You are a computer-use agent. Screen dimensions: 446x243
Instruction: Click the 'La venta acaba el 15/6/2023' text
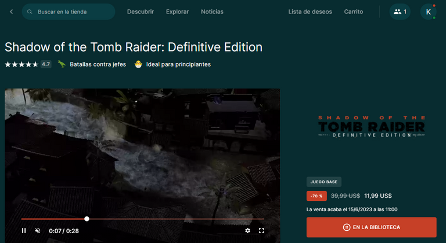[352, 209]
